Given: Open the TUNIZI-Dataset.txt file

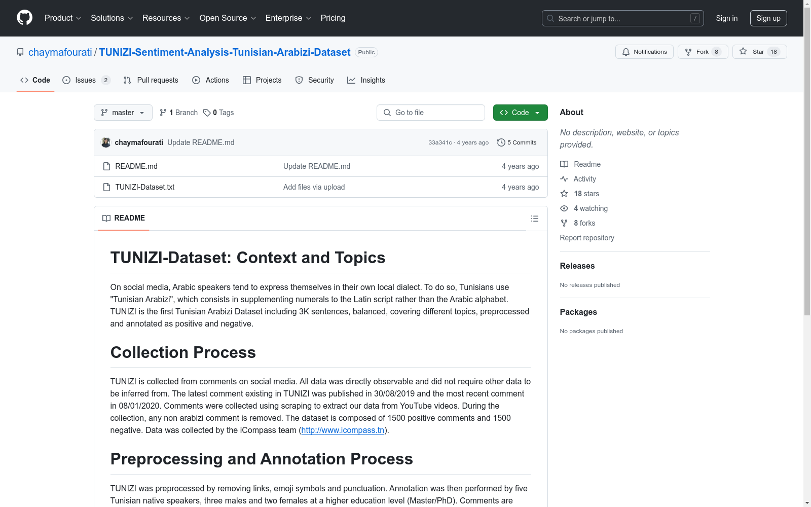Looking at the screenshot, I should (x=145, y=187).
